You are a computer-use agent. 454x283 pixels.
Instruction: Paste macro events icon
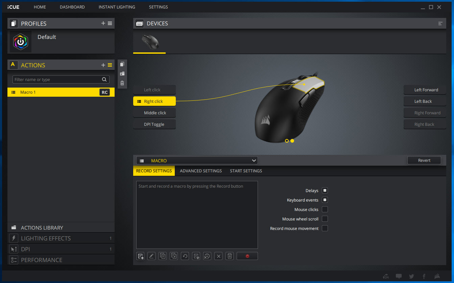click(x=174, y=256)
